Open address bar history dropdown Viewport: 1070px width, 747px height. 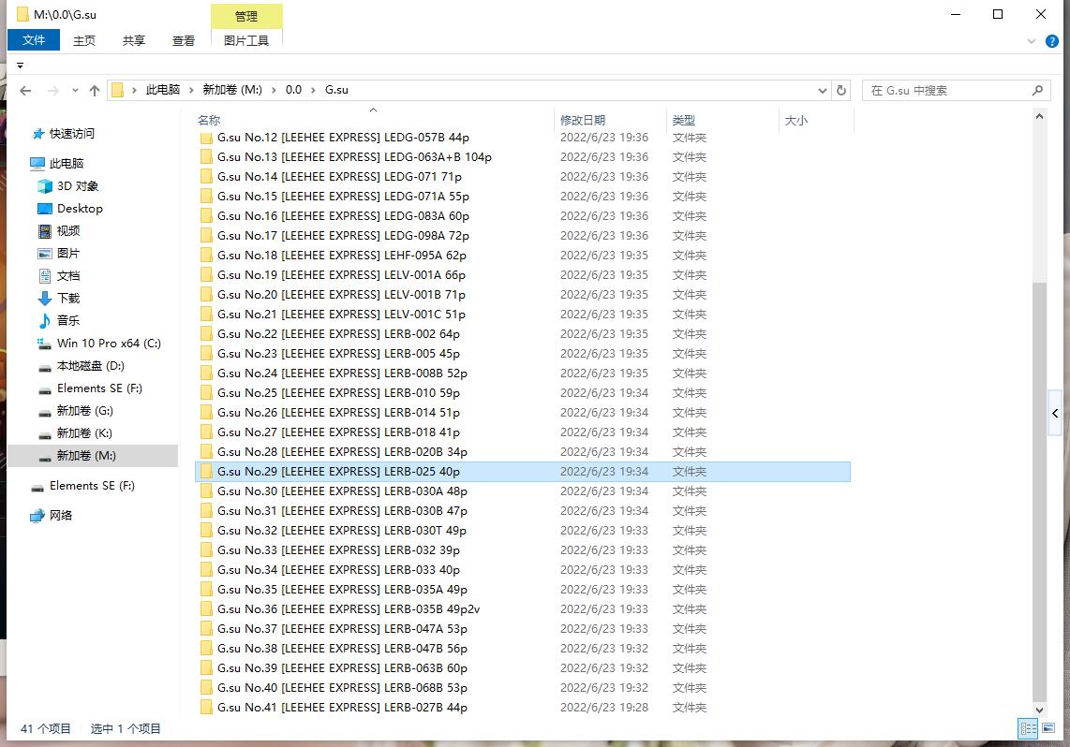click(x=823, y=90)
